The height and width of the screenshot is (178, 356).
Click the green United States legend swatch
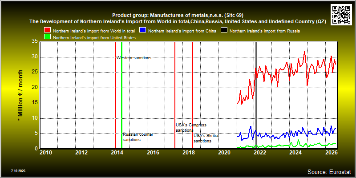[x=48, y=37]
